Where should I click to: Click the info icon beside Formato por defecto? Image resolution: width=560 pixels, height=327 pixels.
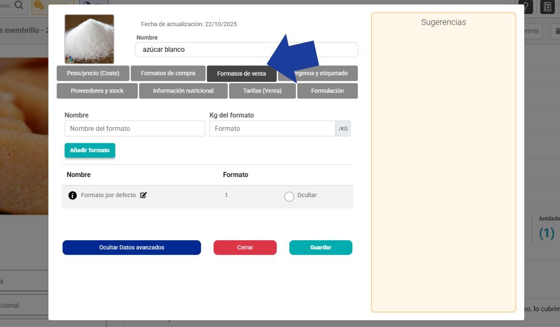73,195
